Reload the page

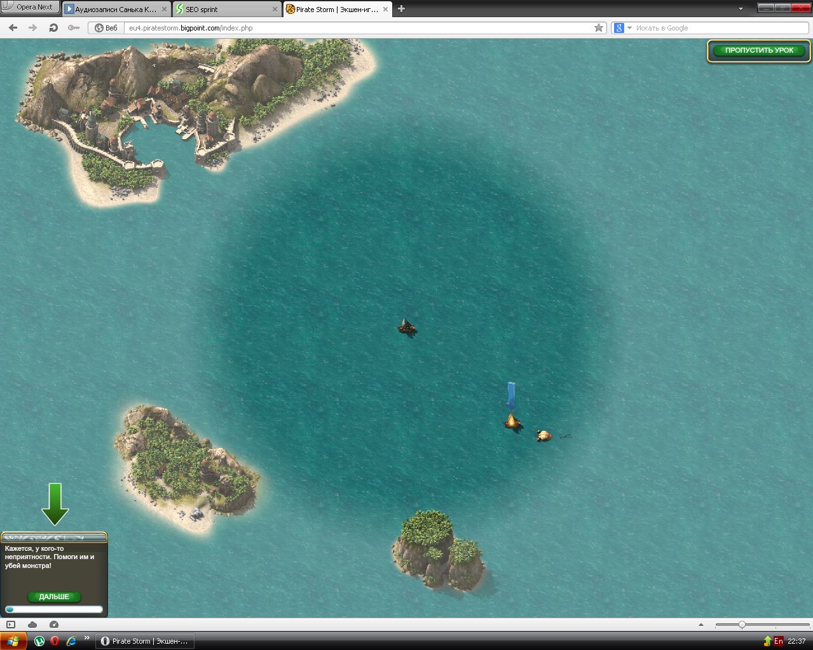click(53, 28)
